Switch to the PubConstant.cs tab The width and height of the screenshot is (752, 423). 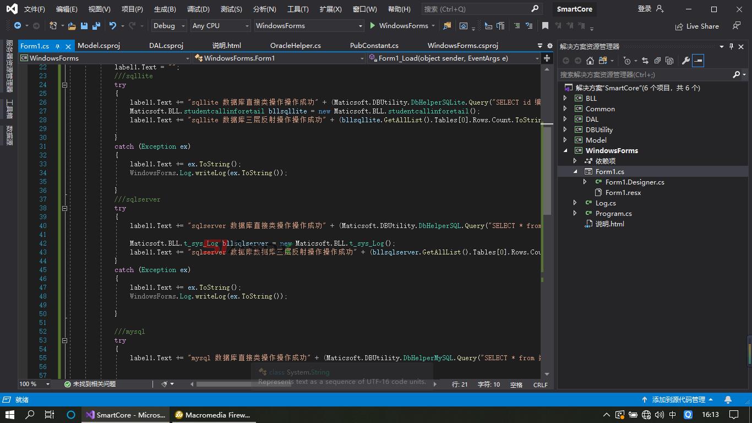click(x=374, y=46)
